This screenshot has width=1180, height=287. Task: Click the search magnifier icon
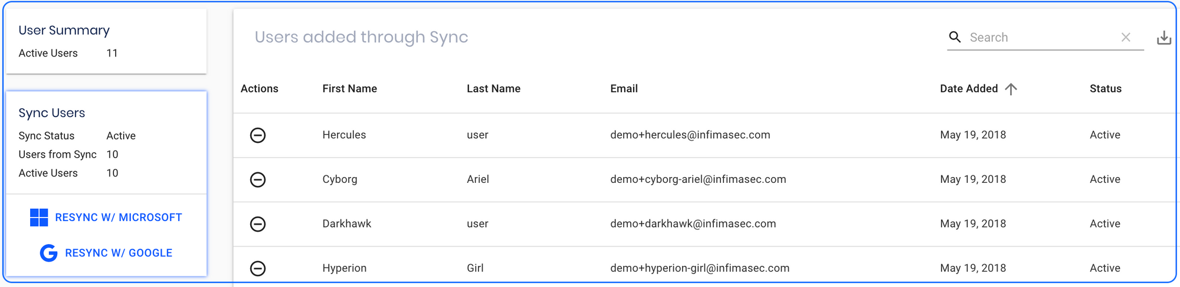pos(955,37)
